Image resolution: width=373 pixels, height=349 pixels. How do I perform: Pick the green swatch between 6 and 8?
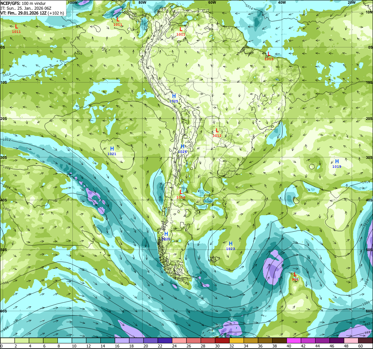coord(50,341)
